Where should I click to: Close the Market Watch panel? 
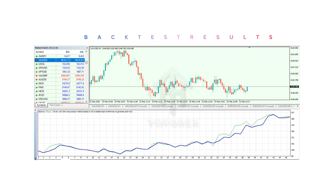click(87, 48)
